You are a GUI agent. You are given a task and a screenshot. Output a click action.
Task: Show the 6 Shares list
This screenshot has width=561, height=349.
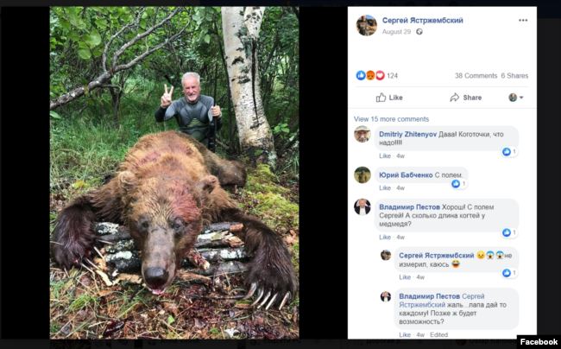515,76
